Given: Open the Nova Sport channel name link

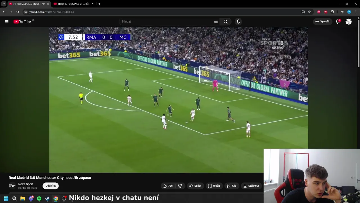Looking at the screenshot, I should 26,184.
